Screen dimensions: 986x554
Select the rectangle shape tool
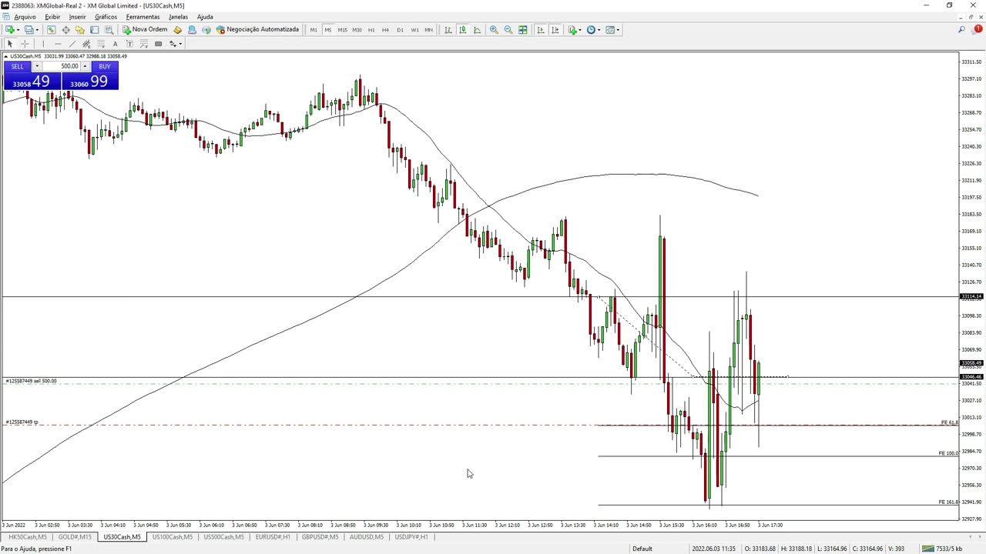pos(158,44)
